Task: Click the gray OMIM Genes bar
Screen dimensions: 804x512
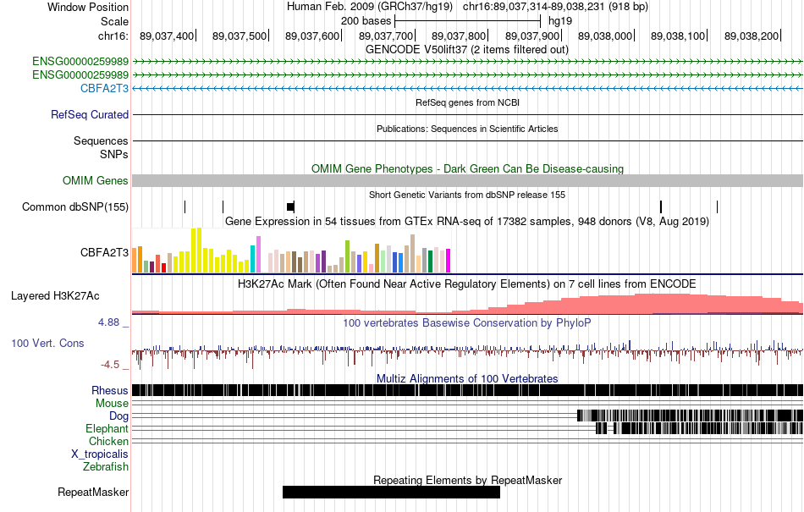Action: (x=468, y=180)
